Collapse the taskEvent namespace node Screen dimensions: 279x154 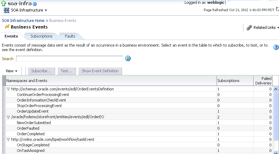pos(8,139)
